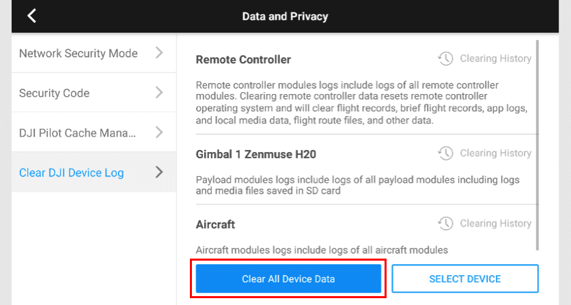Click the history clock icon for Remote Controller
The image size is (571, 305).
[445, 59]
